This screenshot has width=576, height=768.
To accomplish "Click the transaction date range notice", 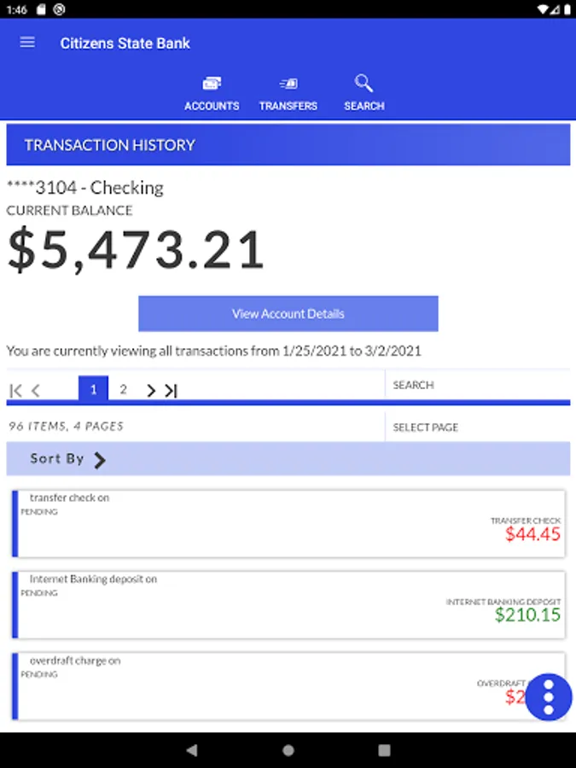I will point(213,351).
